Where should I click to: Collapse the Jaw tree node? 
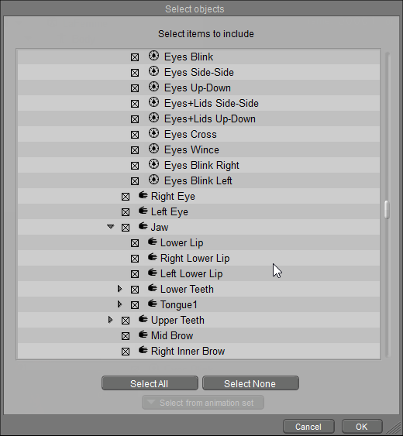tap(111, 227)
